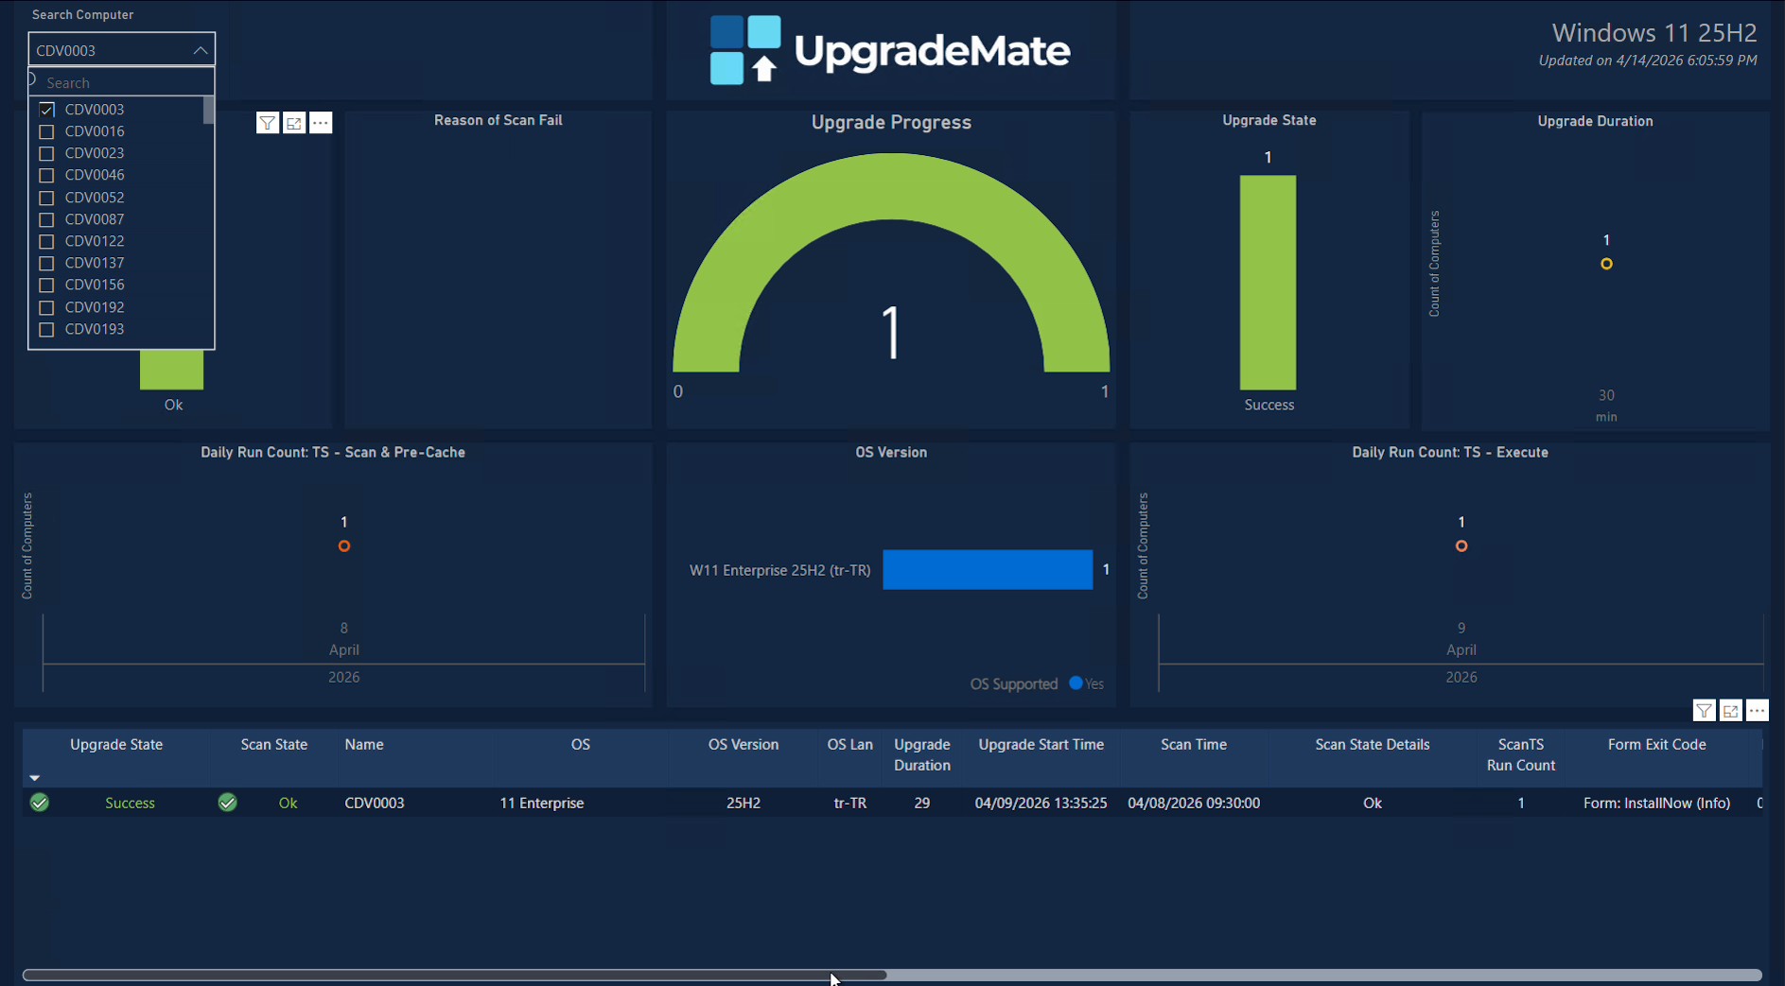Click the magnifier icon in slicer search
The height and width of the screenshot is (986, 1785).
pos(32,79)
